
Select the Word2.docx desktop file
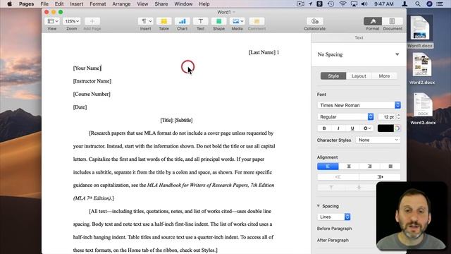(422, 69)
